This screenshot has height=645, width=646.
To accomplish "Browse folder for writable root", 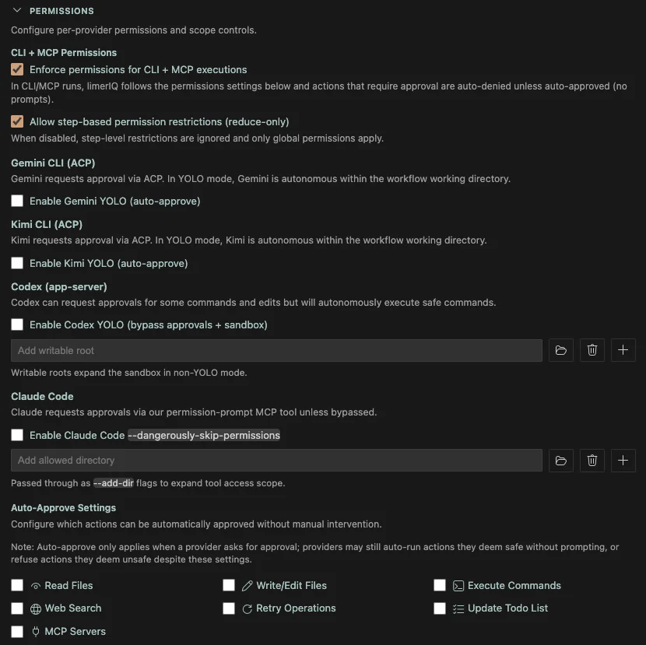I will click(x=561, y=350).
